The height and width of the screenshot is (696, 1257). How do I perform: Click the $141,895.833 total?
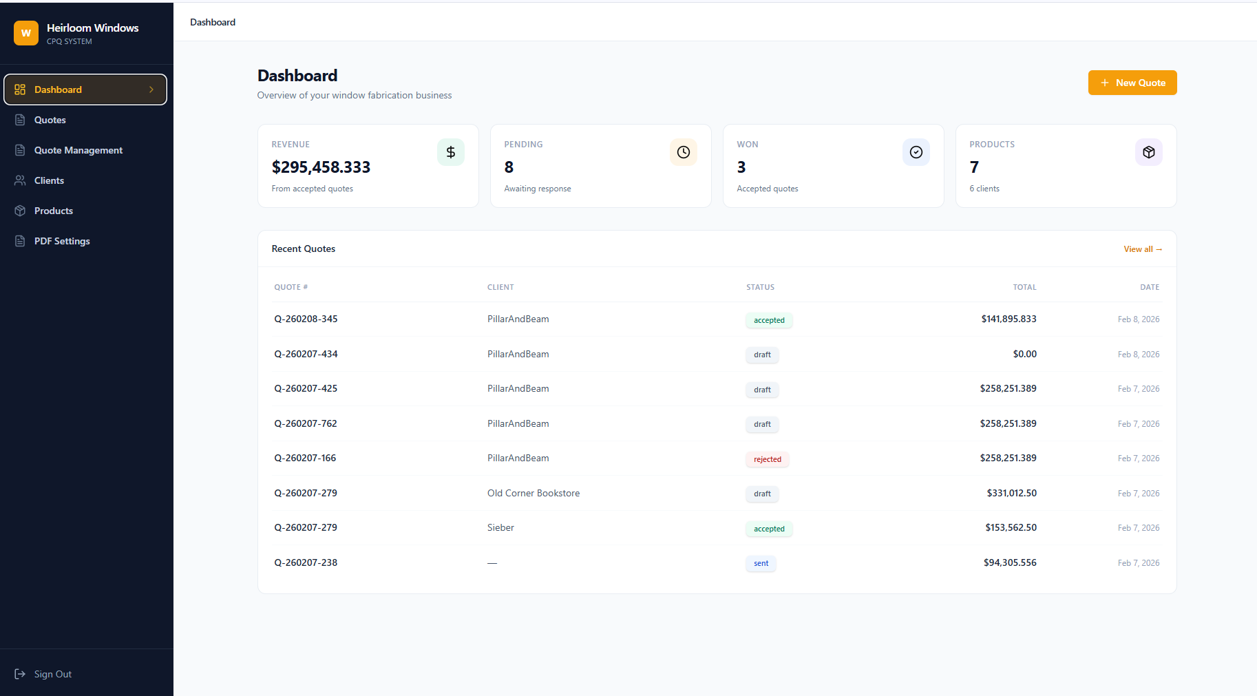point(1008,319)
